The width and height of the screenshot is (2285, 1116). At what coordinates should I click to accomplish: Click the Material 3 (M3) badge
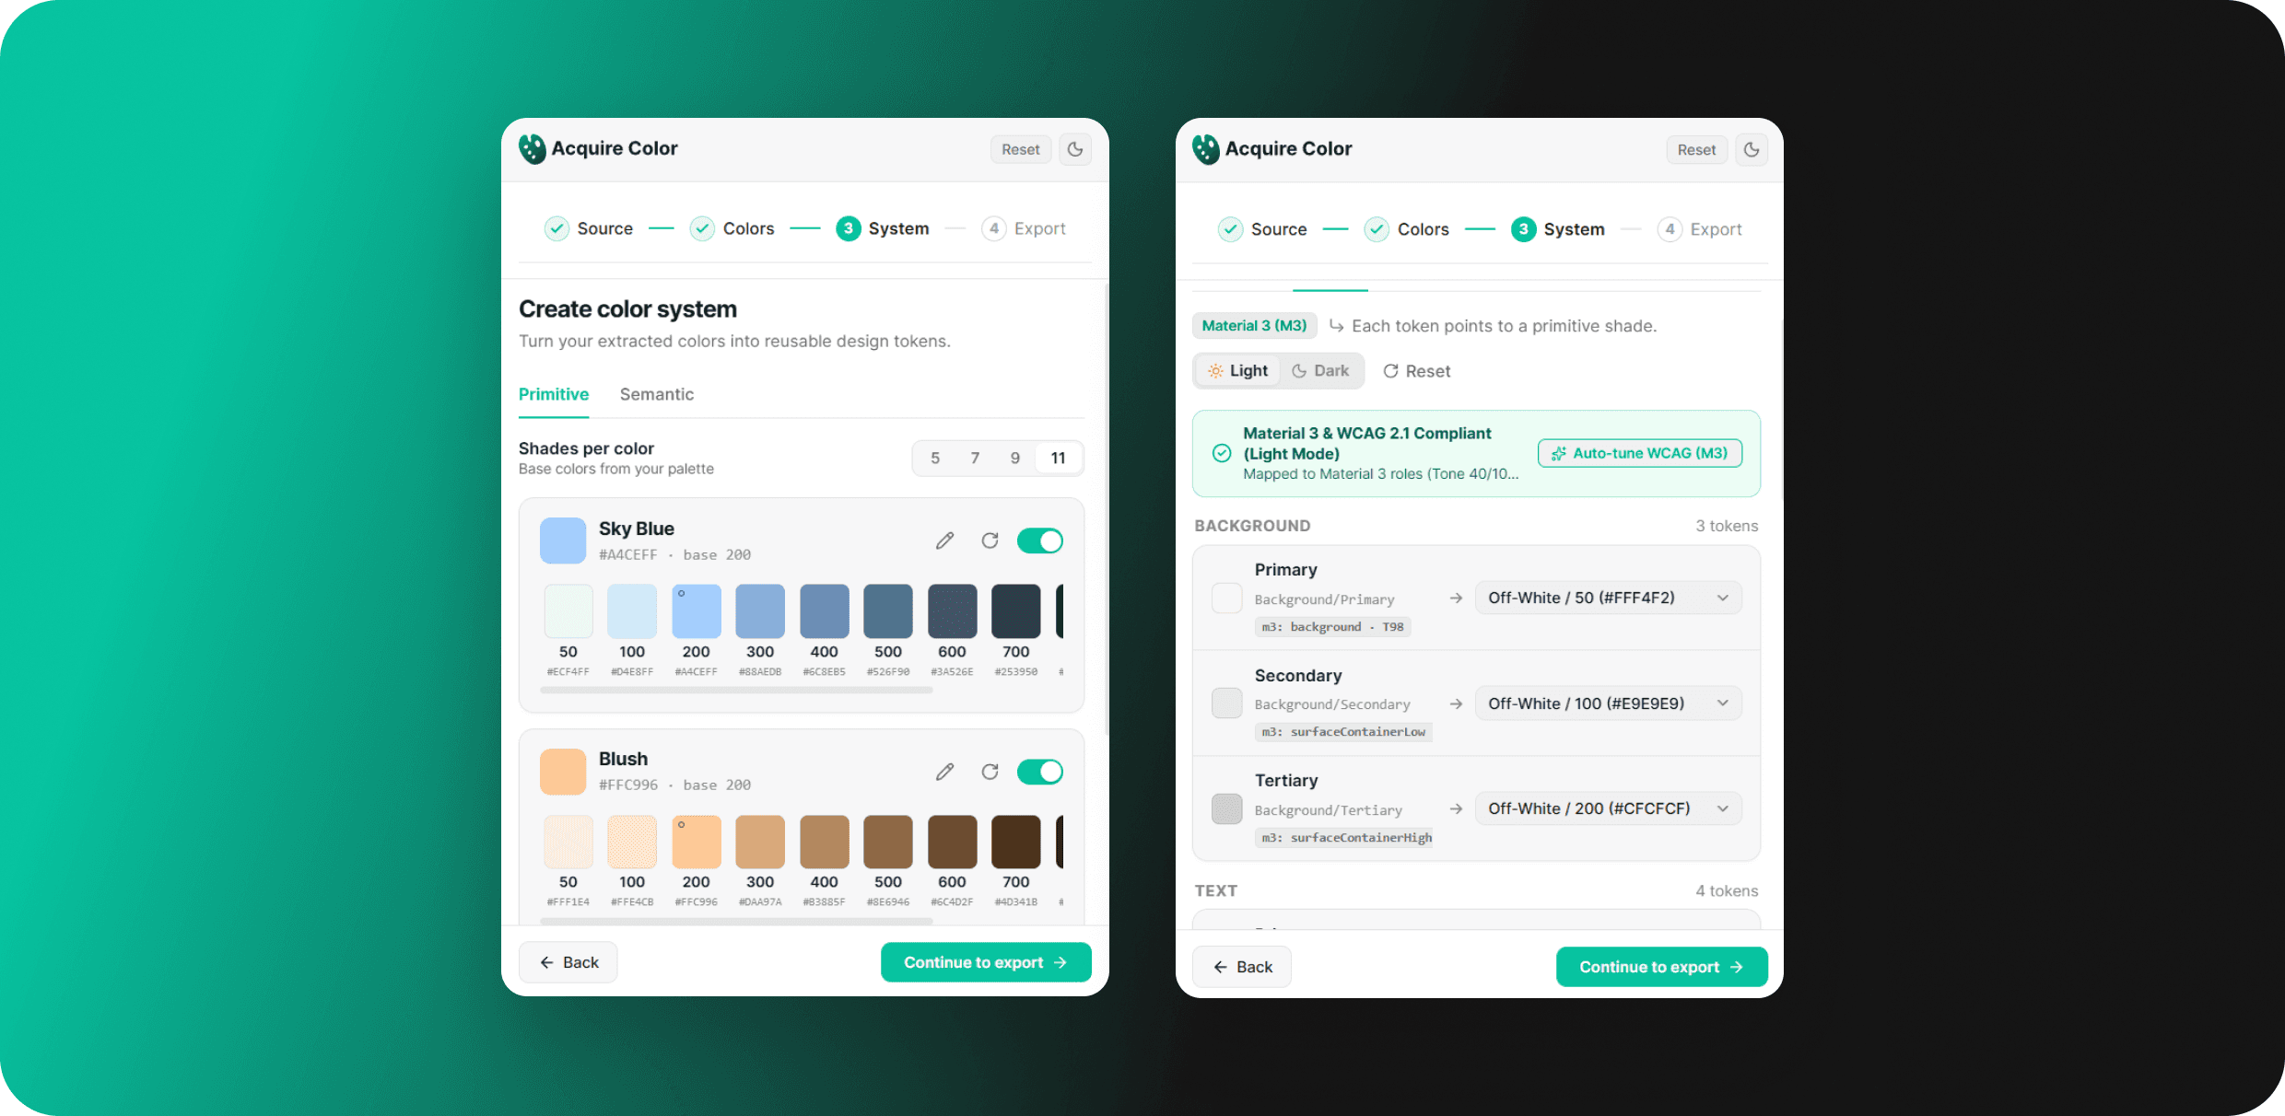[x=1254, y=326]
